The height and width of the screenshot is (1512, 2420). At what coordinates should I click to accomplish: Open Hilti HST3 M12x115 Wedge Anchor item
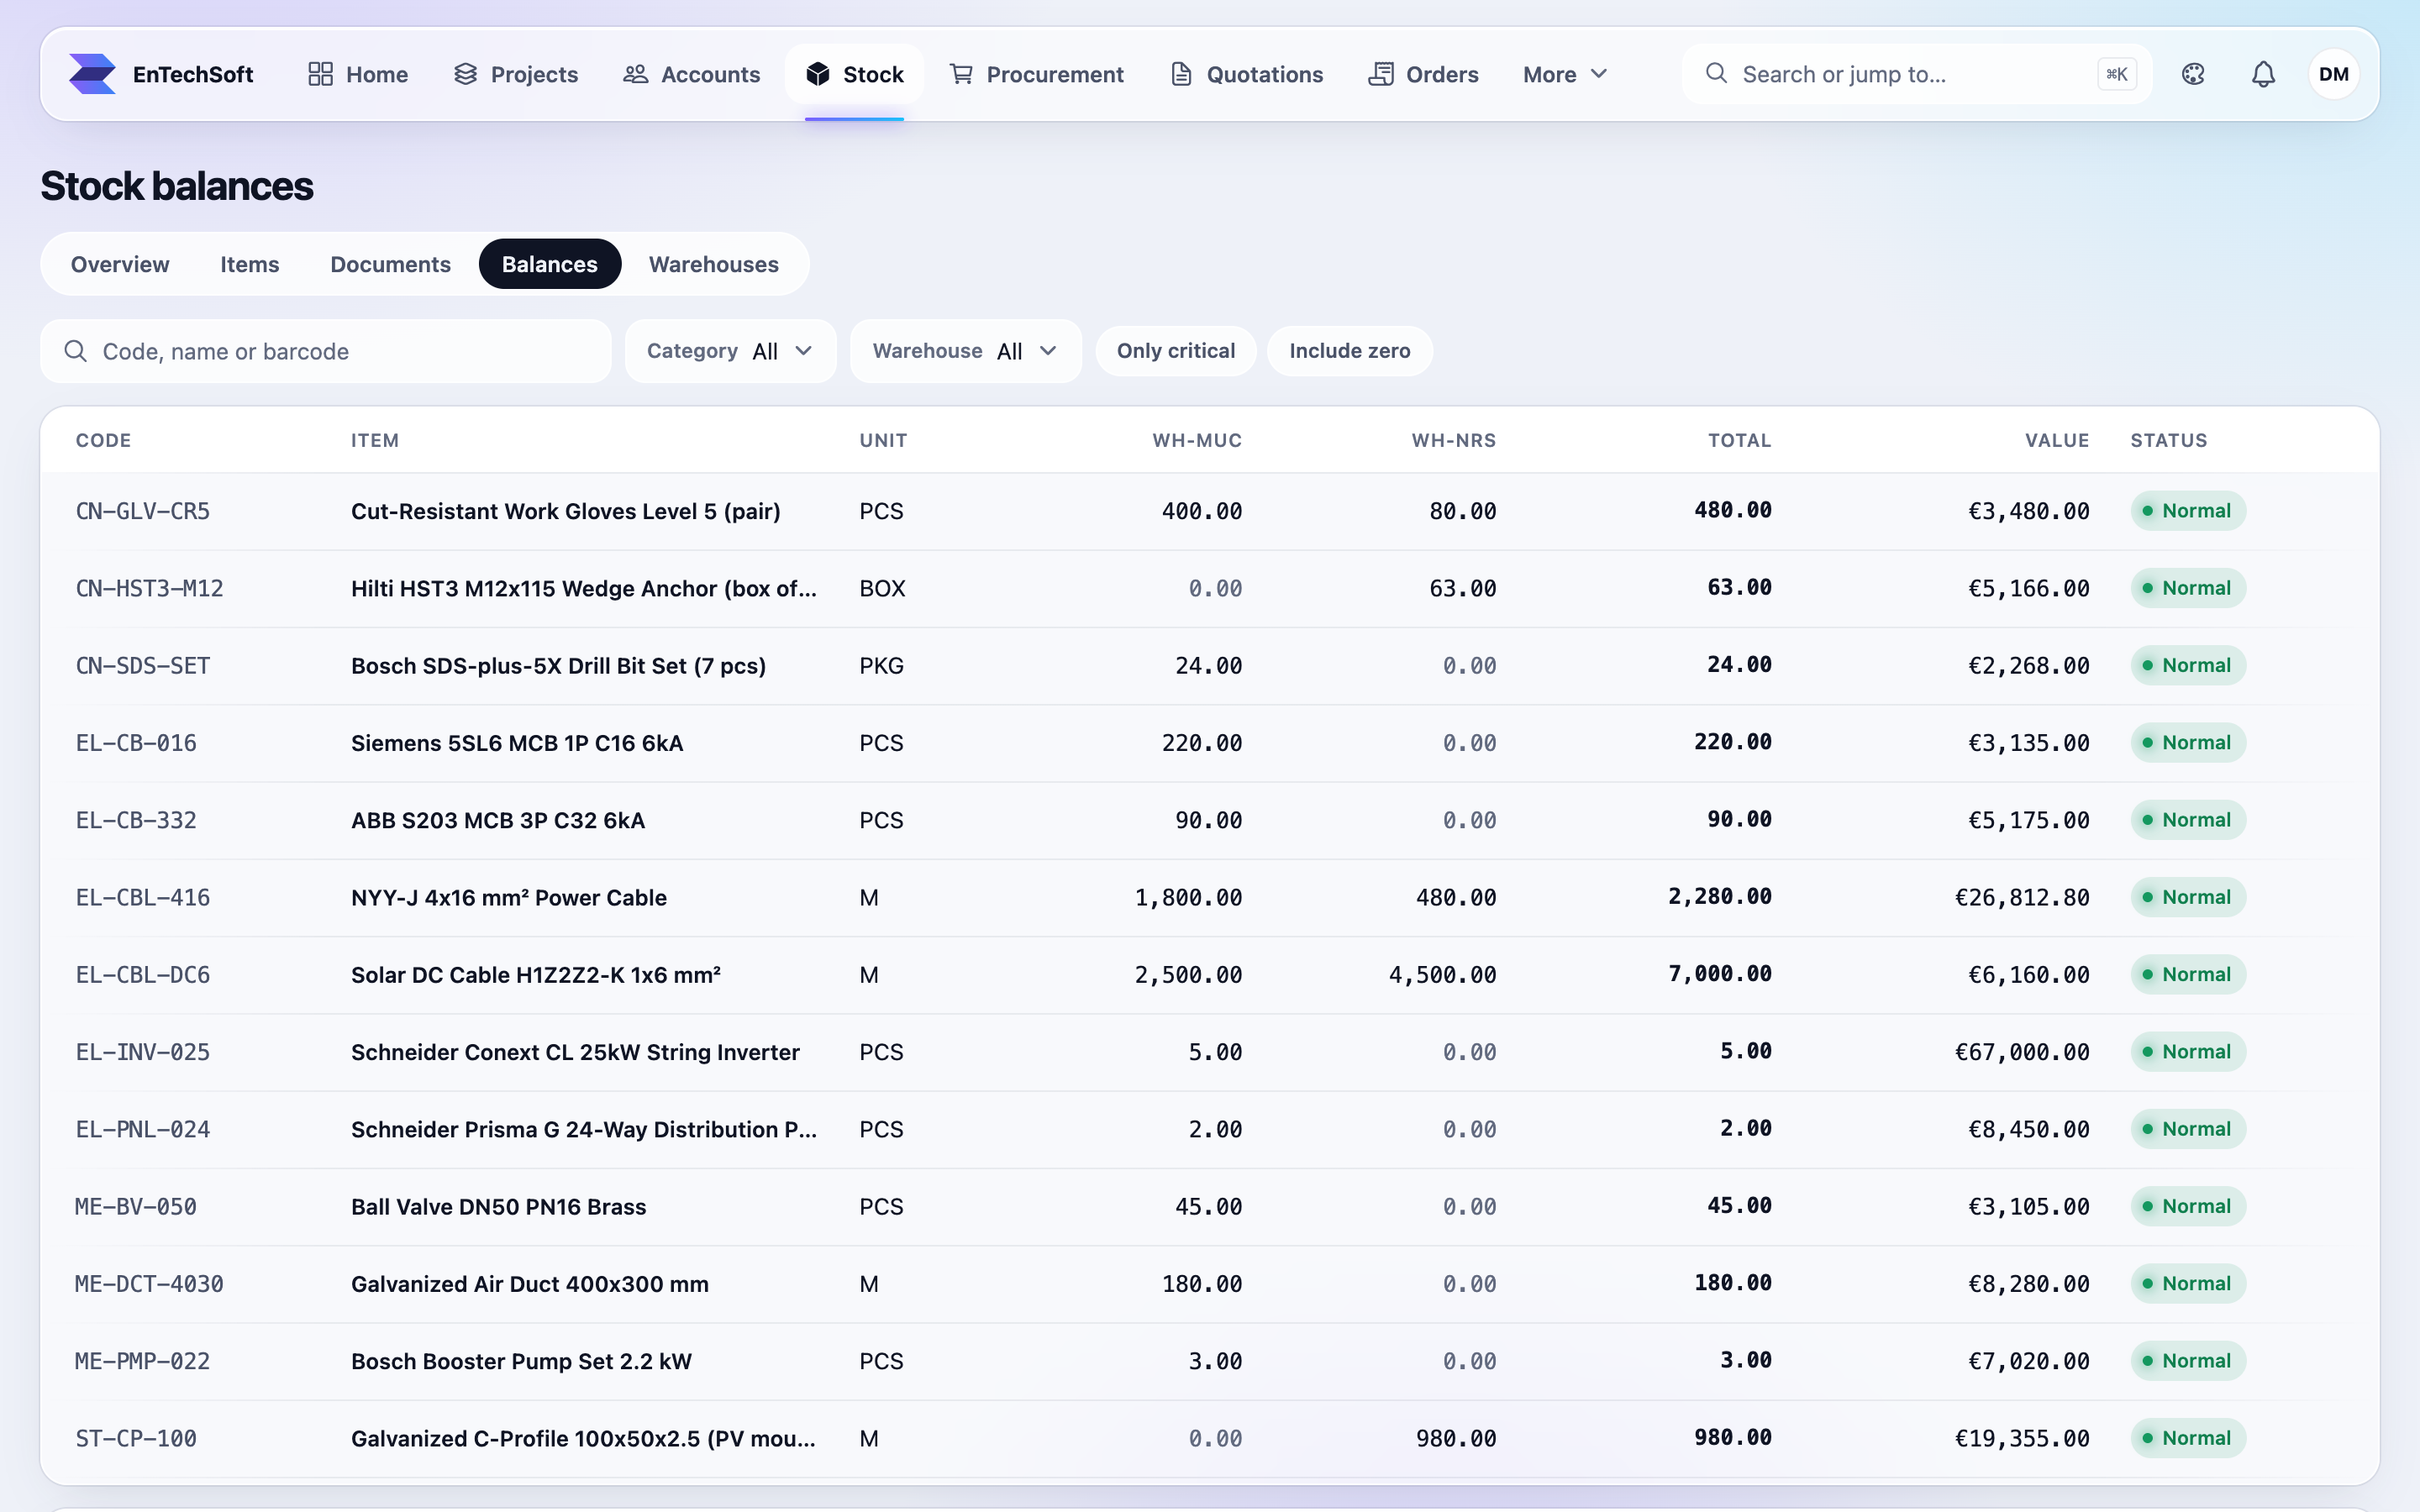pyautogui.click(x=584, y=588)
